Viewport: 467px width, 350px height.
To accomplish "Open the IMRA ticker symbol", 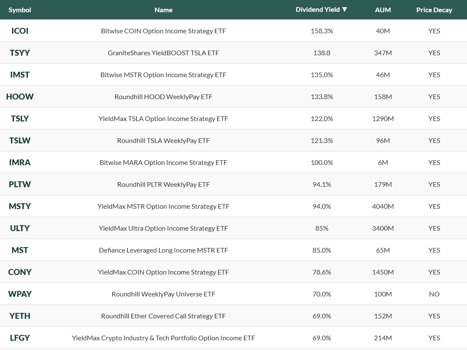I will coord(20,162).
